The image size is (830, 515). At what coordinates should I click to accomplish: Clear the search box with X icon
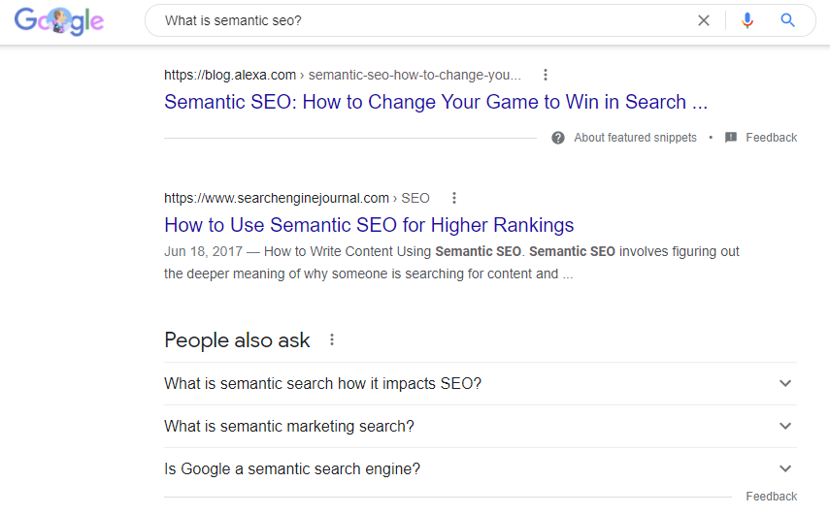[704, 20]
